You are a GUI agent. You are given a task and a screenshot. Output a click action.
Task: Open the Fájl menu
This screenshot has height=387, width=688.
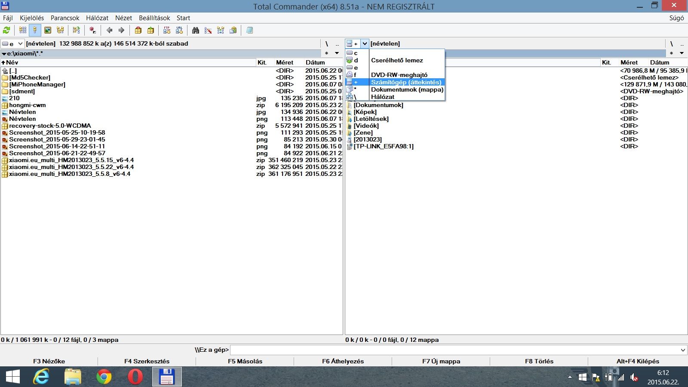click(8, 18)
